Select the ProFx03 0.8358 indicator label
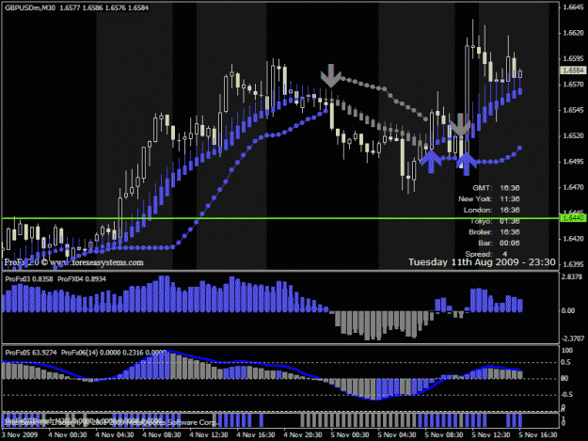The width and height of the screenshot is (588, 441). click(x=29, y=279)
